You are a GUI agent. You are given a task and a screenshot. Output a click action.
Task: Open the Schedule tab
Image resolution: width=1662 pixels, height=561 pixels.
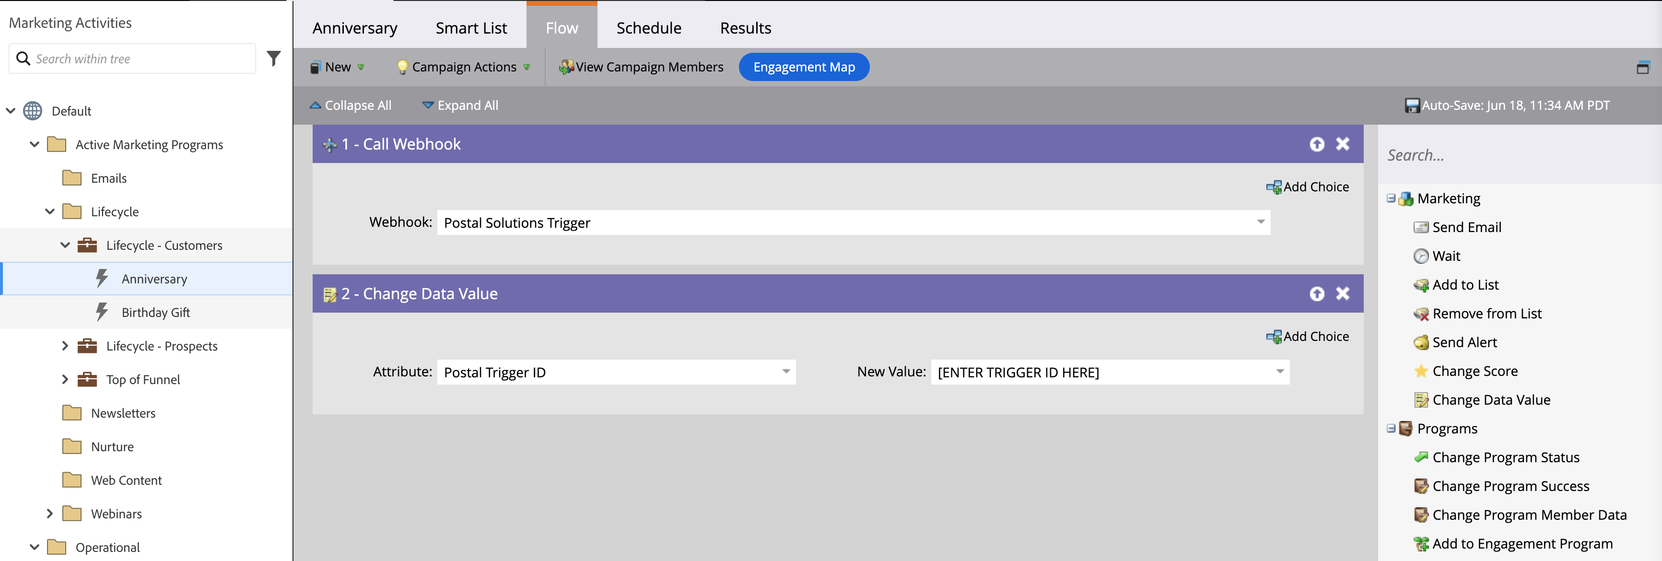coord(648,28)
